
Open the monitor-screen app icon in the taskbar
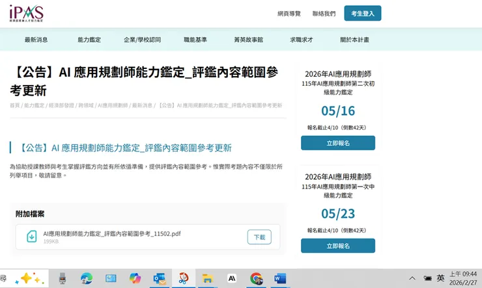tap(111, 278)
